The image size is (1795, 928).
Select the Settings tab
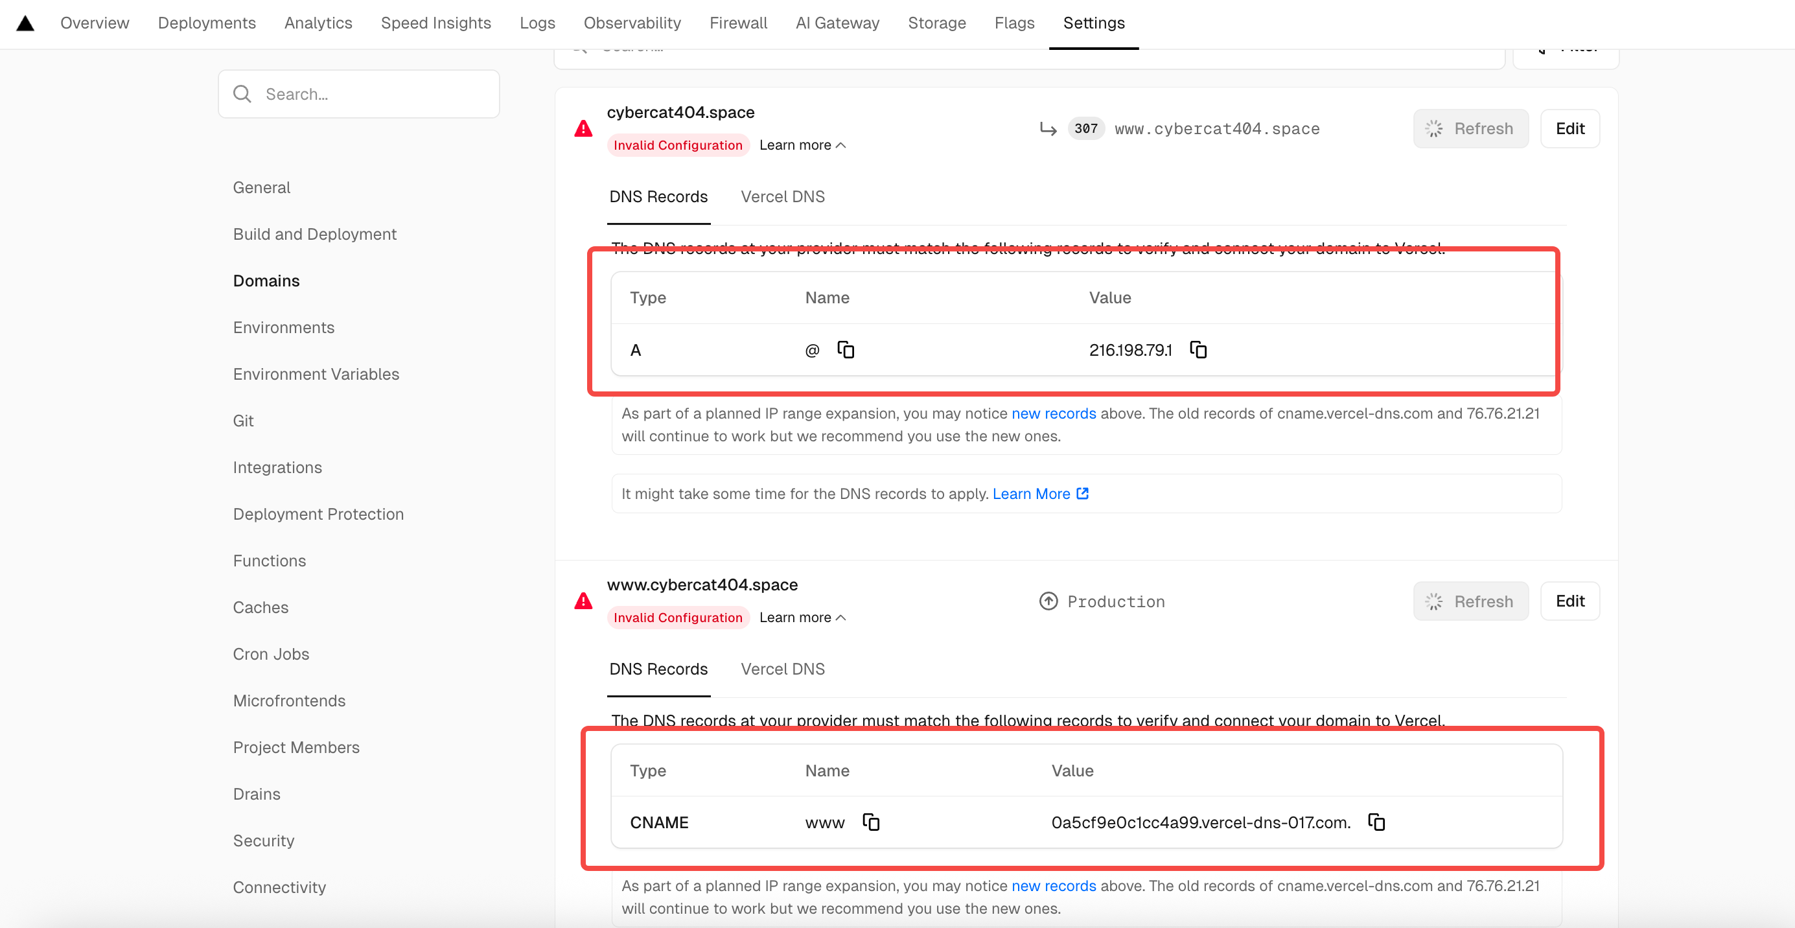coord(1094,23)
